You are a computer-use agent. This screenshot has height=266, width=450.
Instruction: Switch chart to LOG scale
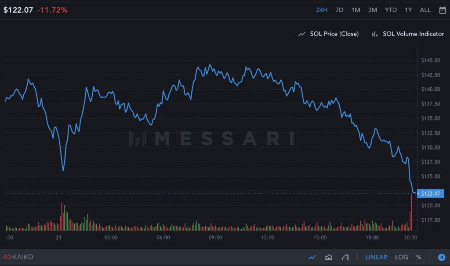[x=401, y=257]
